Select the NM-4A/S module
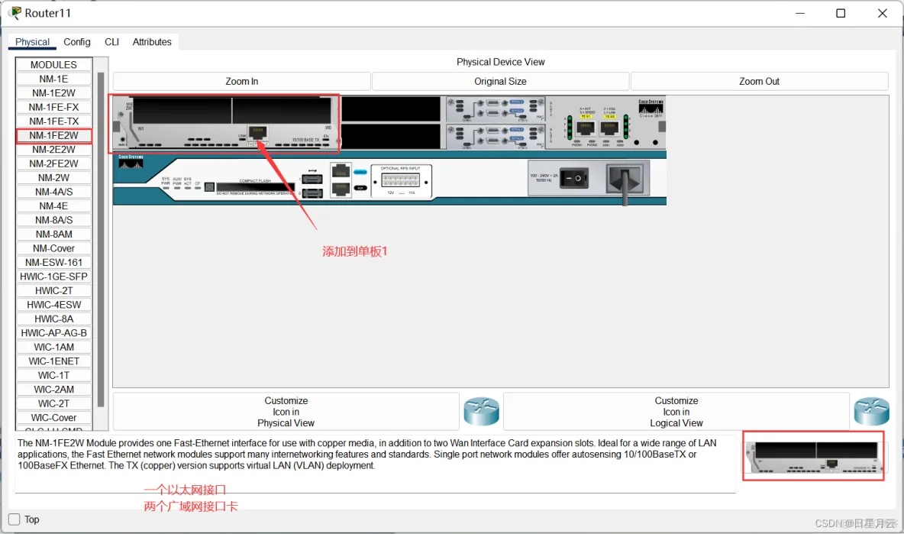This screenshot has height=534, width=904. pos(53,192)
